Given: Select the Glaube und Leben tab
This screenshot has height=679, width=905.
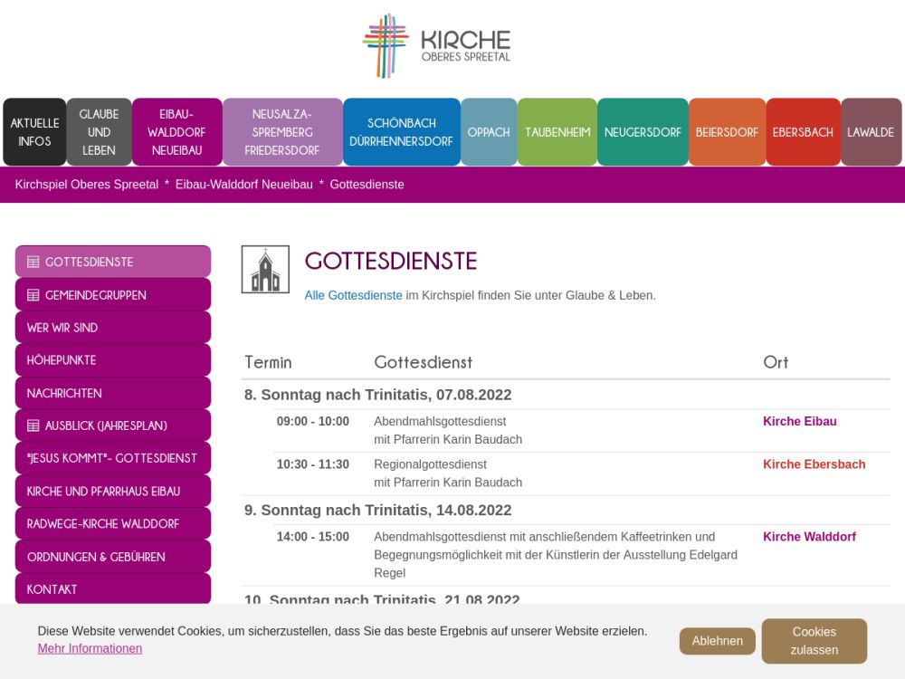Looking at the screenshot, I should [99, 132].
